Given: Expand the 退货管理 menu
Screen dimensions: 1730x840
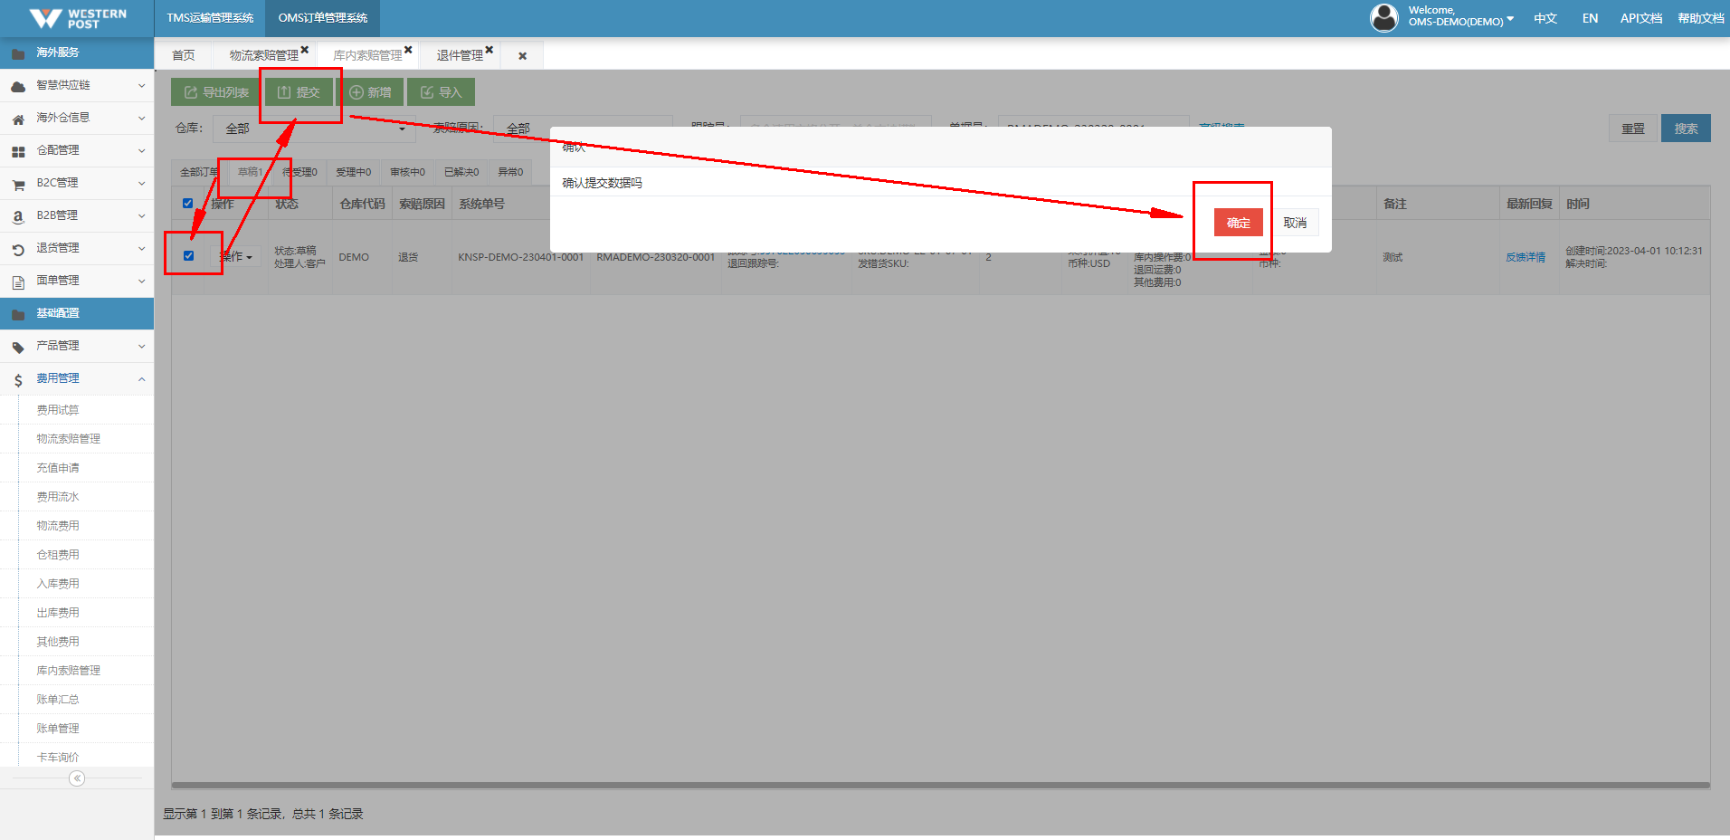Looking at the screenshot, I should 141,249.
